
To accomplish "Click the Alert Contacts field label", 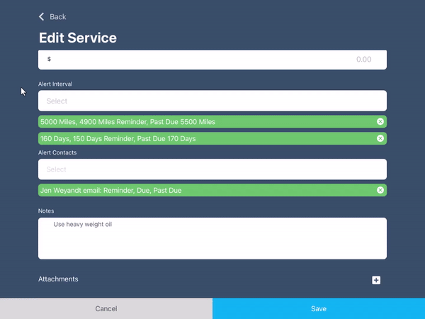I will point(57,152).
